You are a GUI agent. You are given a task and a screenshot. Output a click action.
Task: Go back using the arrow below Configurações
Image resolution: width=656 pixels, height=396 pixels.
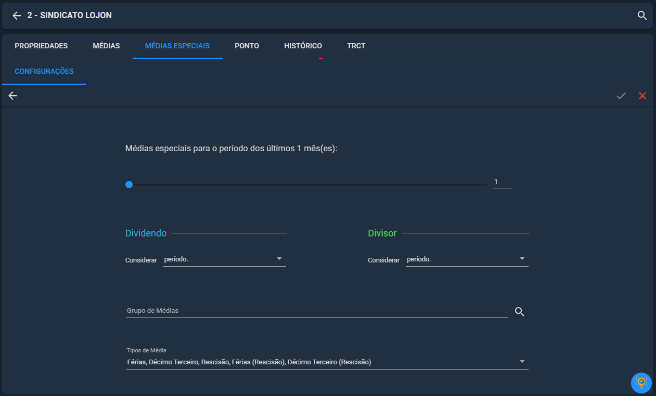coord(12,96)
